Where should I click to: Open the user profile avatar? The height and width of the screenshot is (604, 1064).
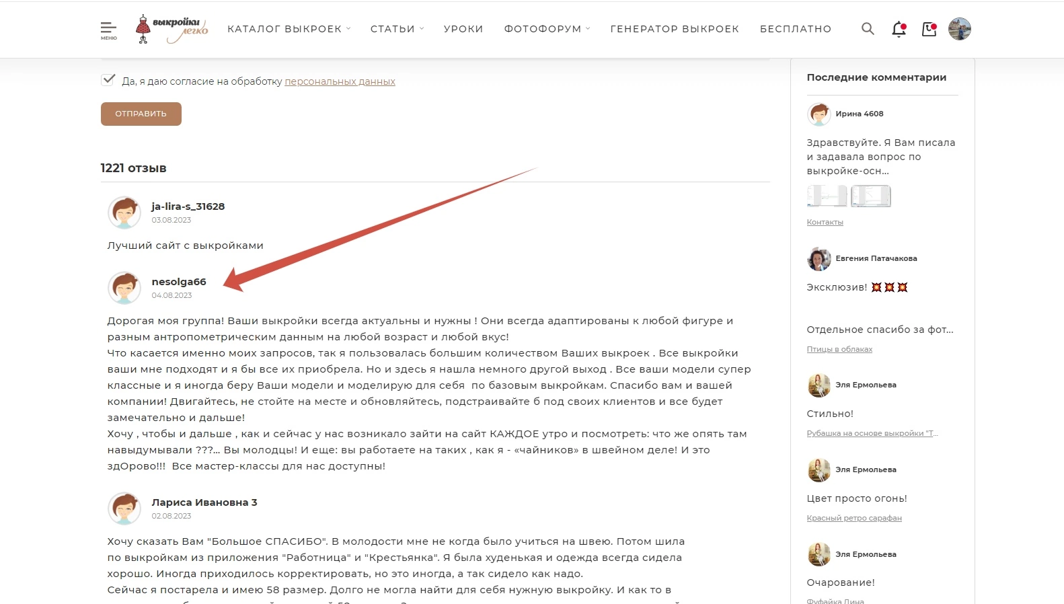pos(960,29)
